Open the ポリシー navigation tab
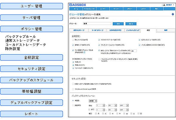The width and height of the screenshot is (176, 120). point(130,9)
